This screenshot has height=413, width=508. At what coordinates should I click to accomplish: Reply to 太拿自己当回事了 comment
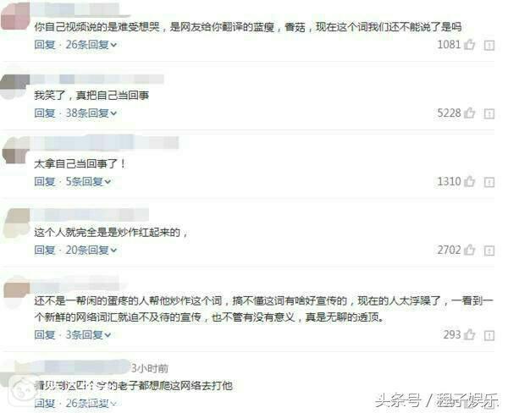click(45, 181)
